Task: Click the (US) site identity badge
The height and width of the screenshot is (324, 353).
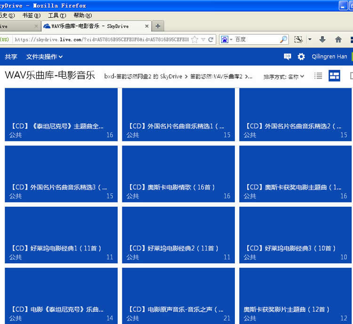Action: click(5, 40)
